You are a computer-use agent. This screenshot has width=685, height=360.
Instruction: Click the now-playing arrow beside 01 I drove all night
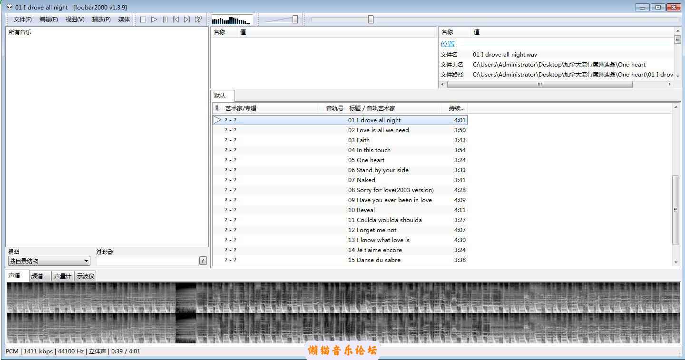217,120
